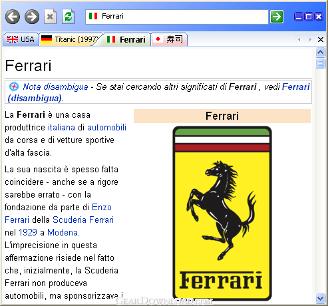The width and height of the screenshot is (328, 306).
Task: Click the green Go arrow button
Action: (x=277, y=17)
